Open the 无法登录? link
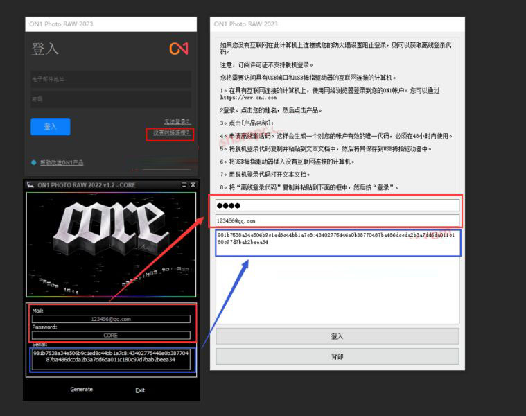This screenshot has height=416, width=526. (x=177, y=121)
